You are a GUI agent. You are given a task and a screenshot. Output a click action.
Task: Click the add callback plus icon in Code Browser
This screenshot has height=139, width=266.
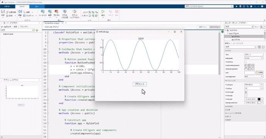click(37, 30)
